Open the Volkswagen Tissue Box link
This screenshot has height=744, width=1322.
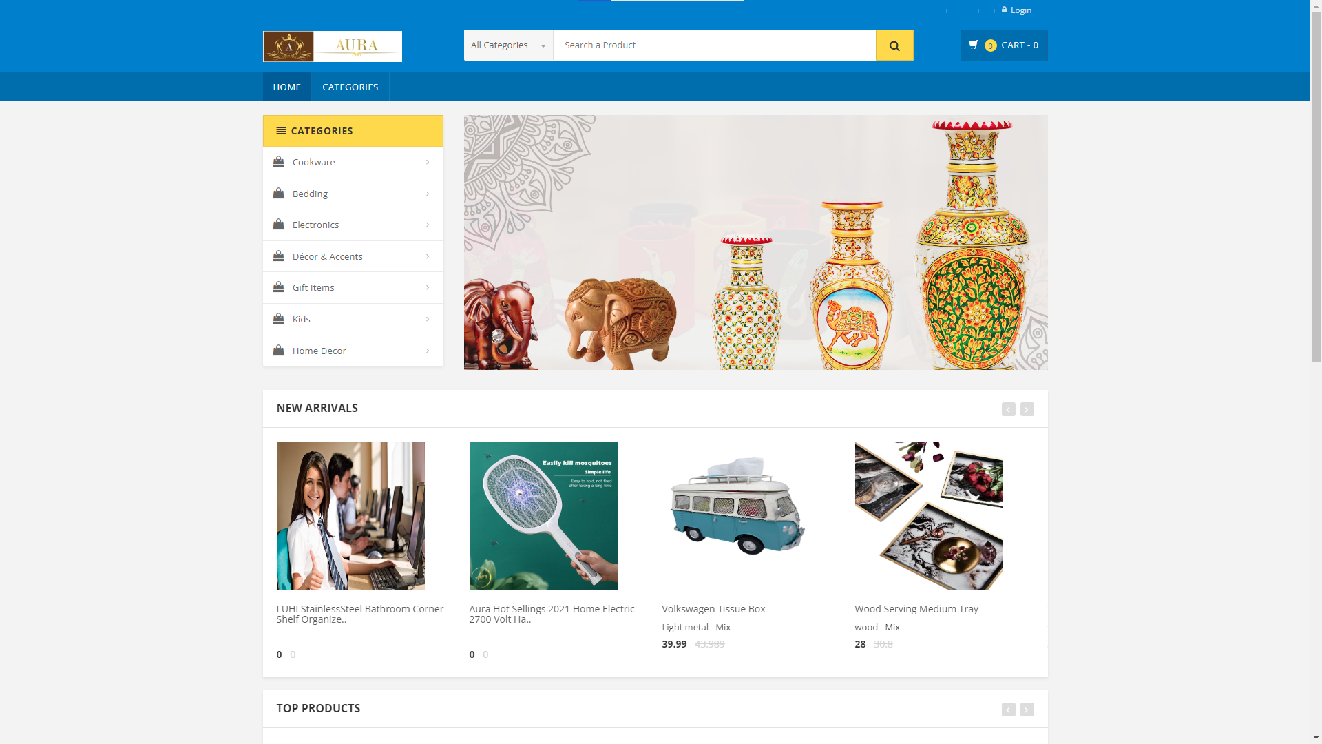click(x=714, y=609)
